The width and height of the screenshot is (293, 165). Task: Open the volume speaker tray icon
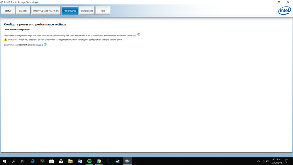[267, 161]
